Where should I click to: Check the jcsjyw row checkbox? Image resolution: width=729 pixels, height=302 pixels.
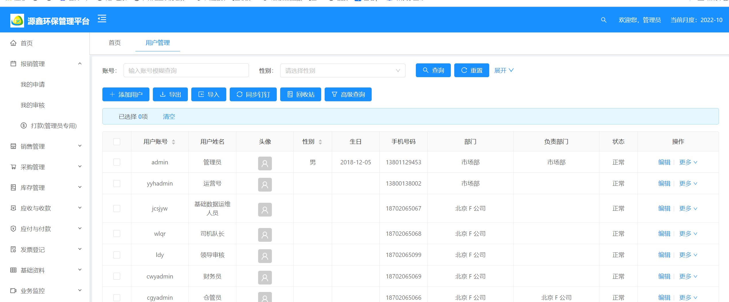click(x=117, y=209)
